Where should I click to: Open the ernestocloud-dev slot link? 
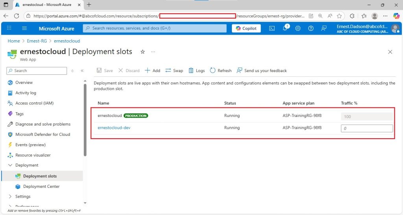tap(114, 128)
